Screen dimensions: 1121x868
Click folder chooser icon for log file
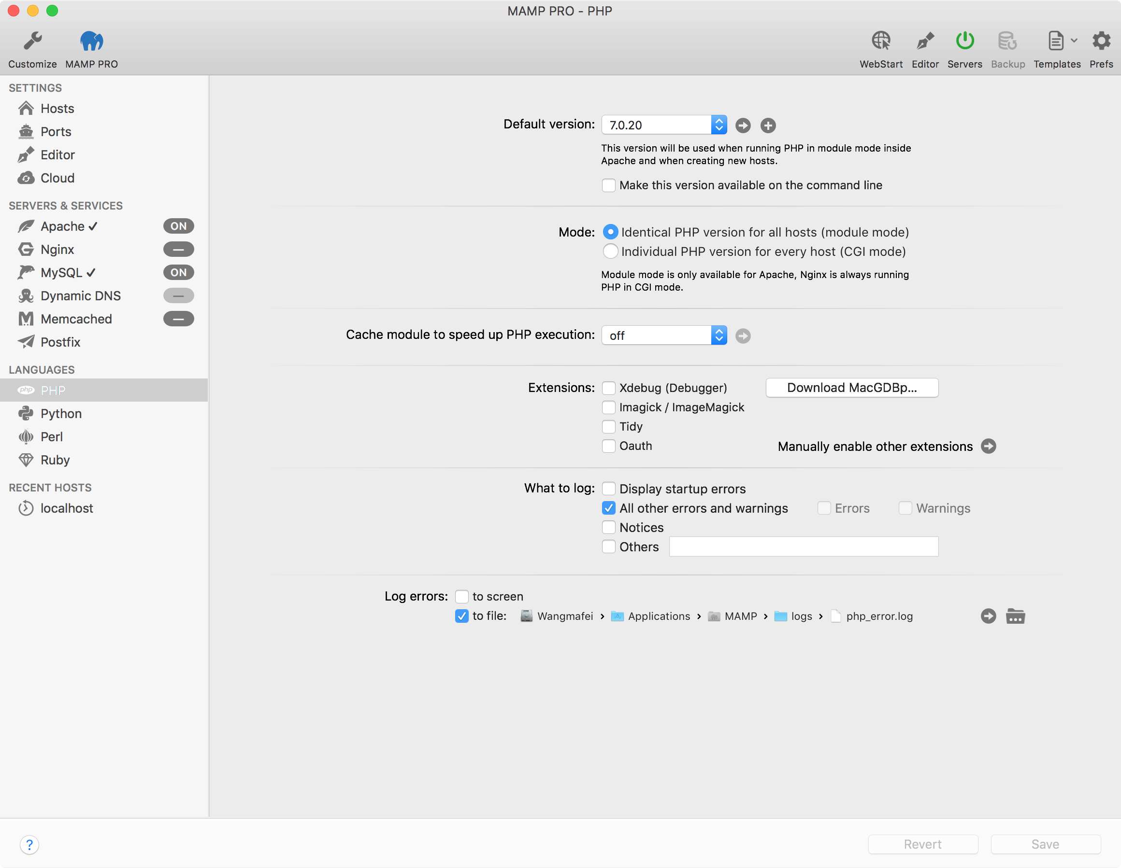point(1015,616)
